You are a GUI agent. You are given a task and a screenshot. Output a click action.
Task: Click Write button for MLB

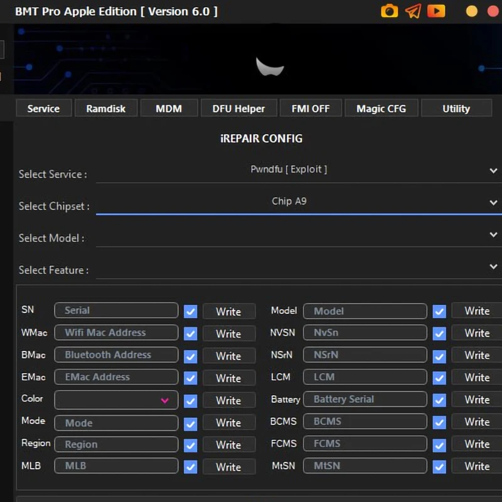click(x=229, y=466)
